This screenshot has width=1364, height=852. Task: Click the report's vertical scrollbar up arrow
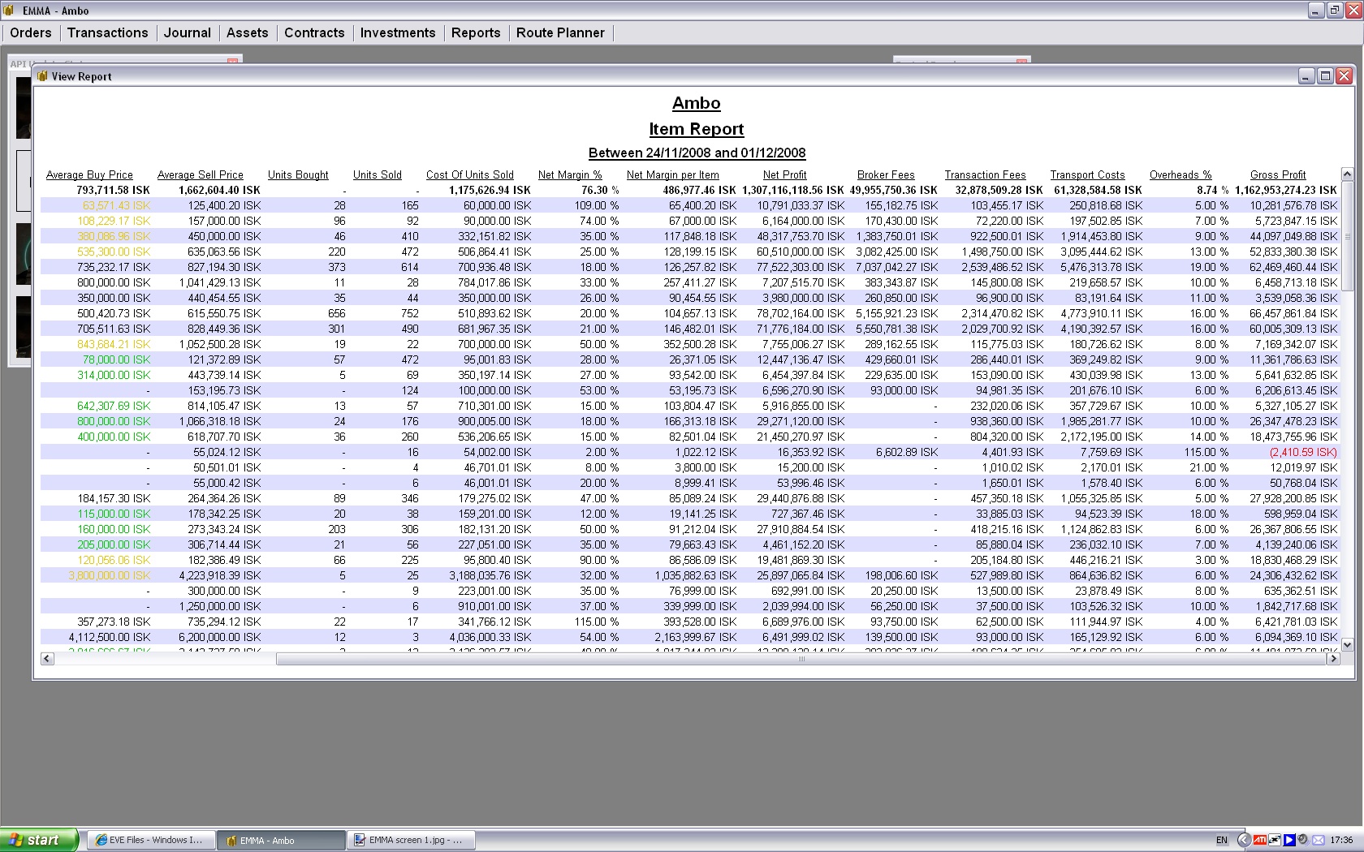tap(1347, 174)
